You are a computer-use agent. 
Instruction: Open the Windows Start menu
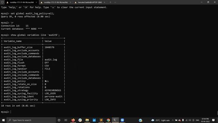tap(3, 120)
